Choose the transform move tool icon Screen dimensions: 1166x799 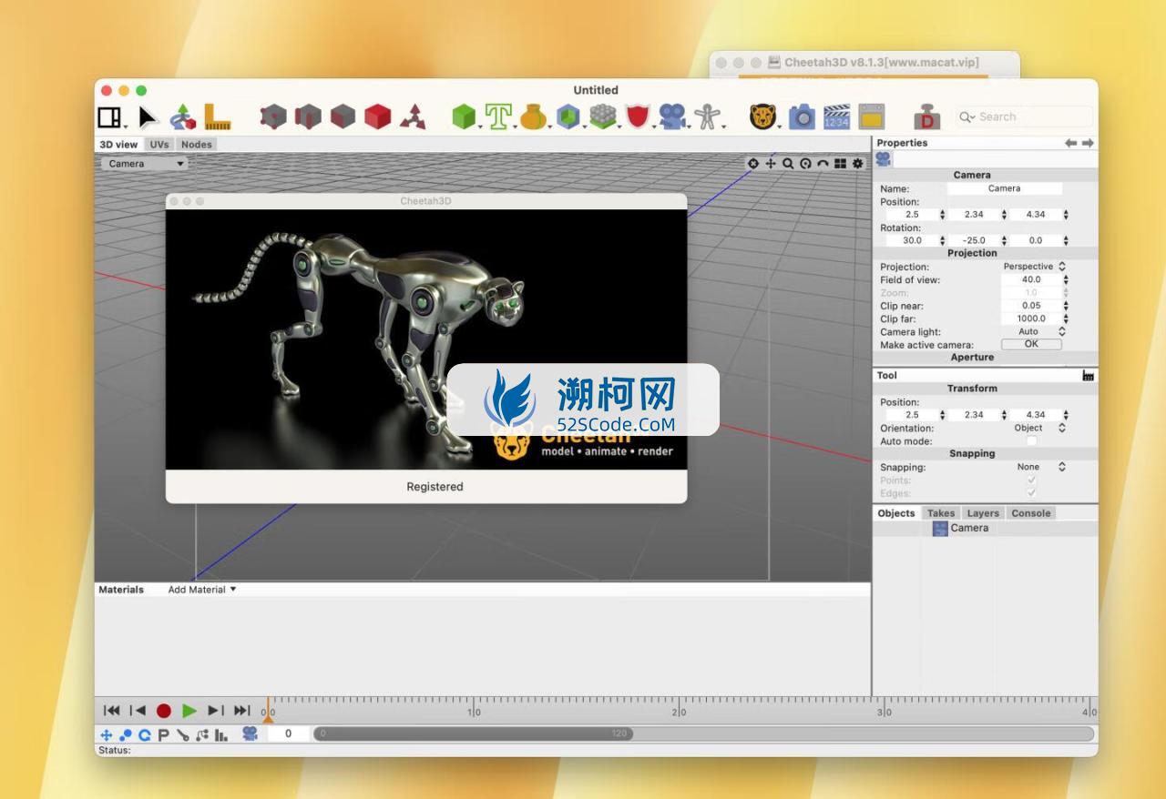(x=182, y=116)
